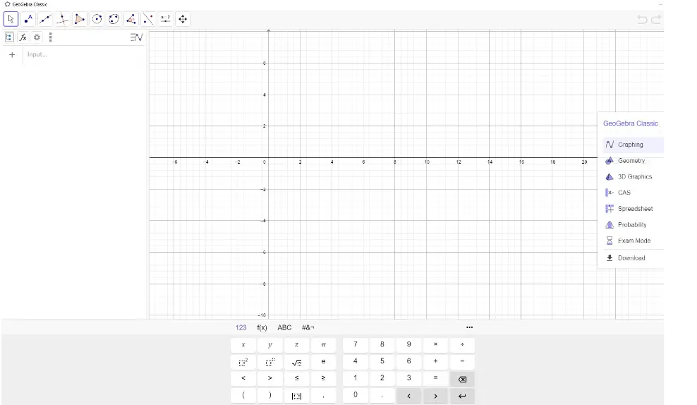The image size is (697, 405).
Task: Select the Point tool
Action: point(28,19)
